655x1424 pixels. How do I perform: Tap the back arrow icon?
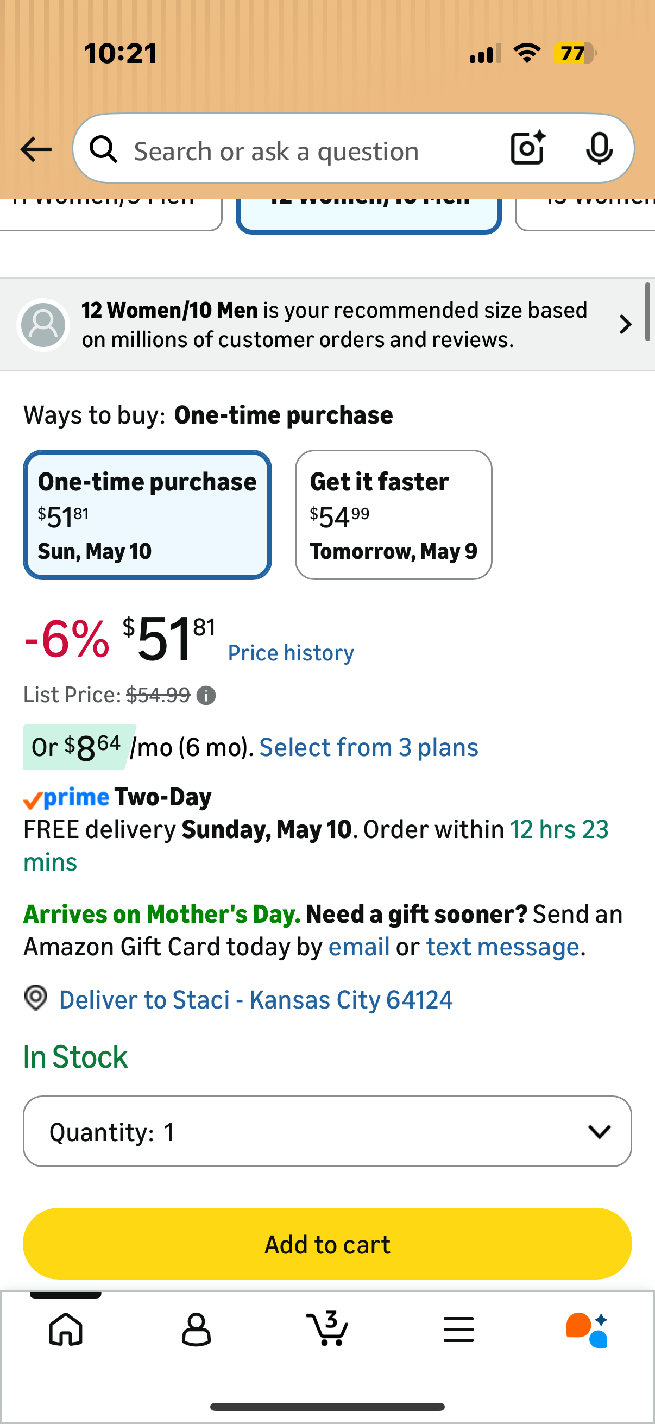tap(36, 150)
